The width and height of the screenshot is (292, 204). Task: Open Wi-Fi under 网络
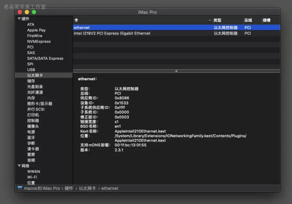32,177
